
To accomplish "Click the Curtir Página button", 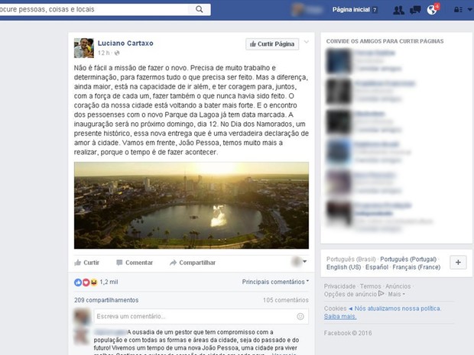I will pyautogui.click(x=272, y=44).
